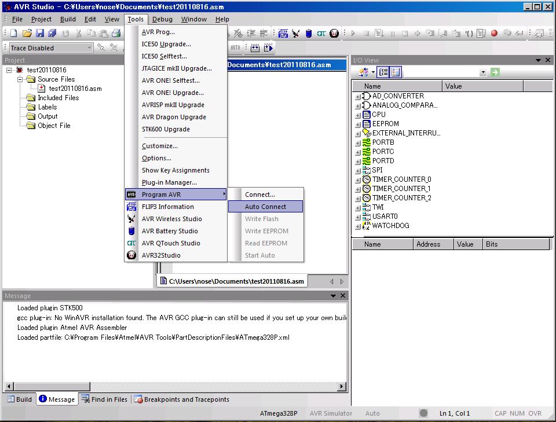
Task: Click the AVR32Studio menu icon
Action: (x=131, y=255)
